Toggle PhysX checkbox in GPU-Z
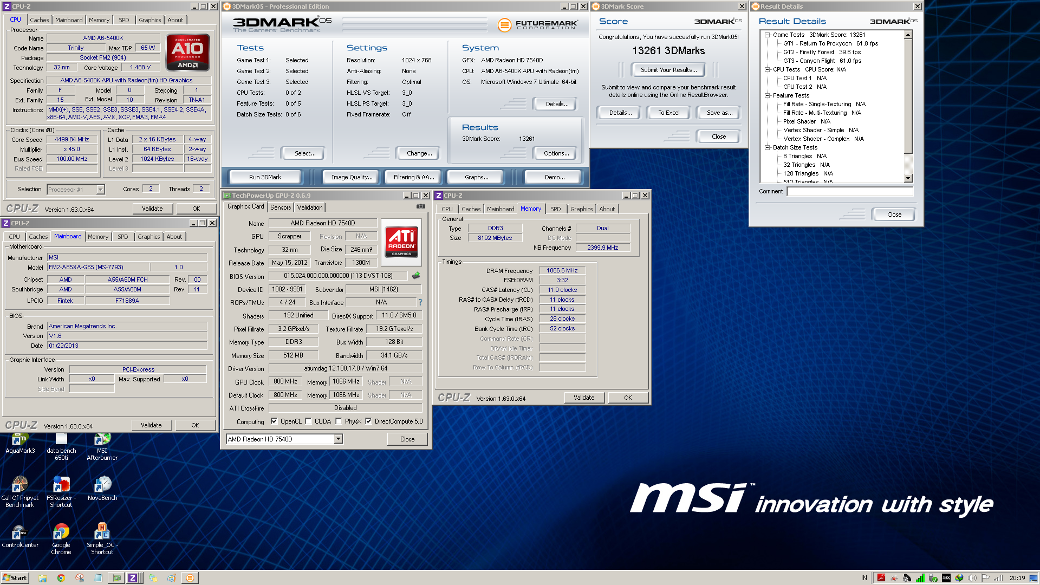Screen dimensions: 1040x585 [x=339, y=421]
